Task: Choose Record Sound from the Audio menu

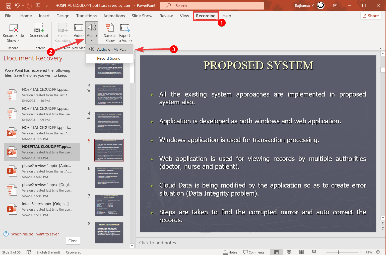Action: click(x=109, y=58)
